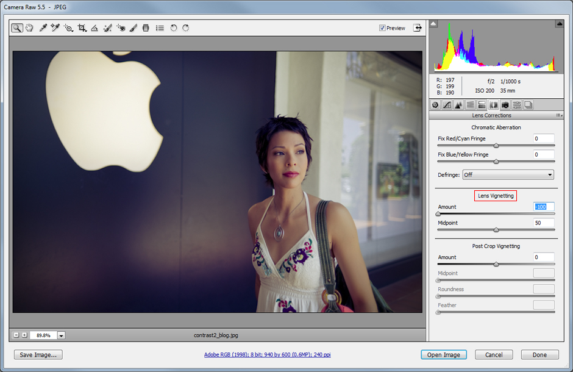
Task: Click the Lens Vignetting Amount value field
Action: 544,207
